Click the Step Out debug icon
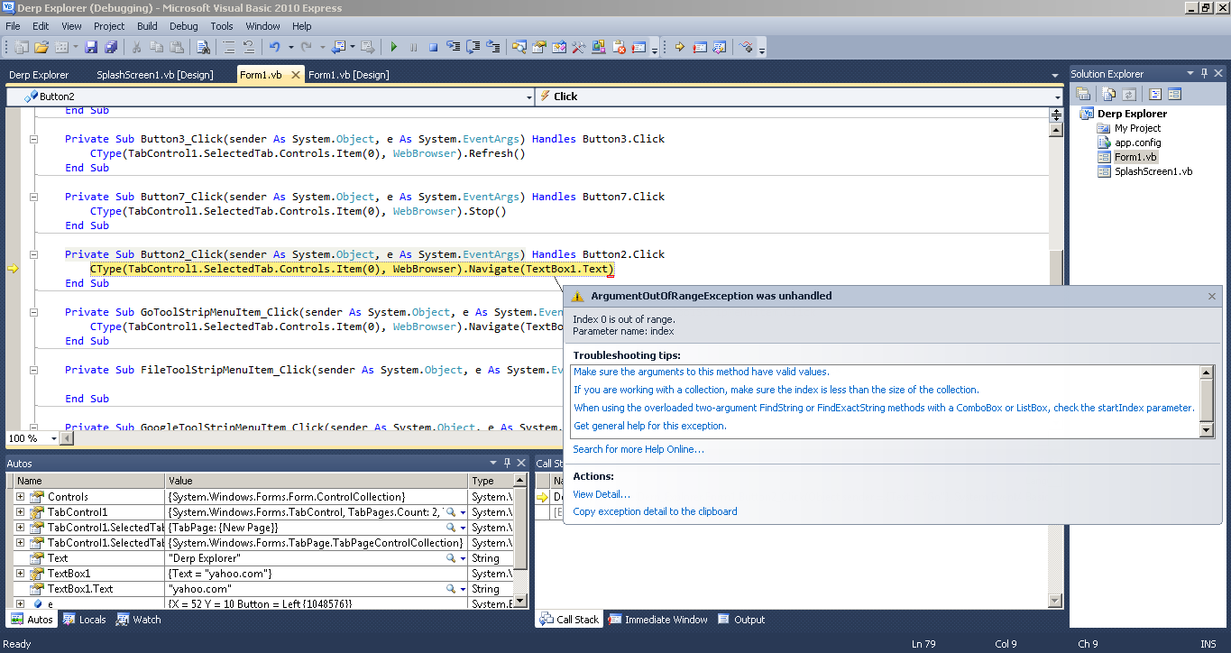The width and height of the screenshot is (1231, 653). click(492, 47)
